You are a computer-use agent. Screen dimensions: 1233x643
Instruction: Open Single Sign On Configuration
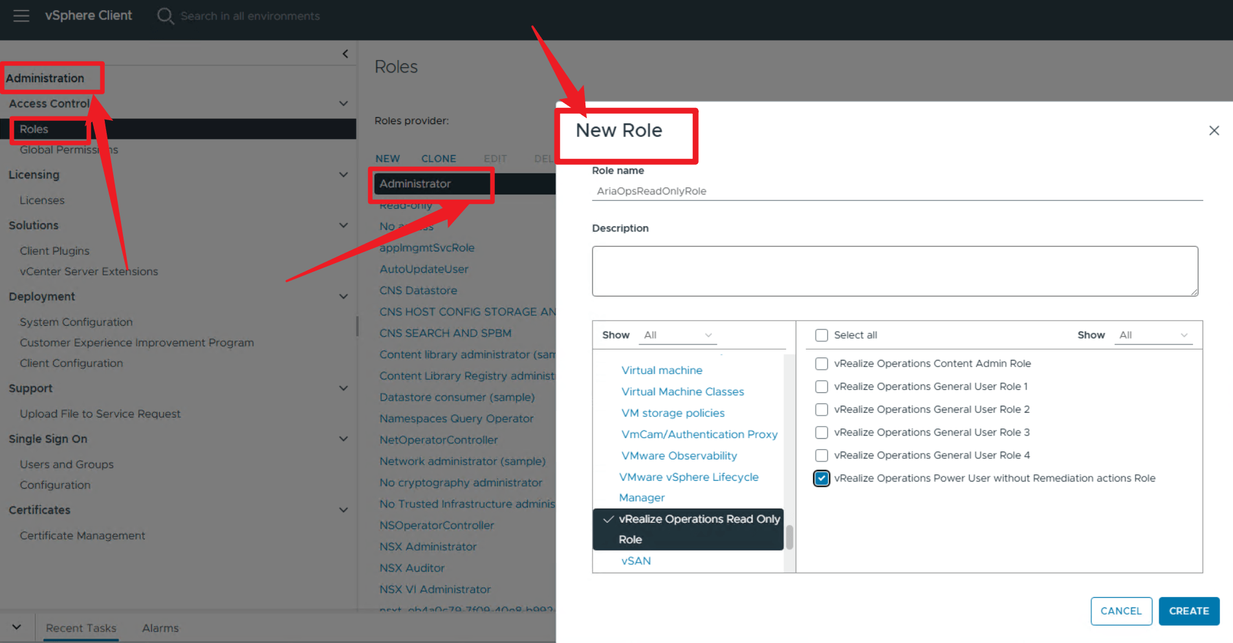55,485
